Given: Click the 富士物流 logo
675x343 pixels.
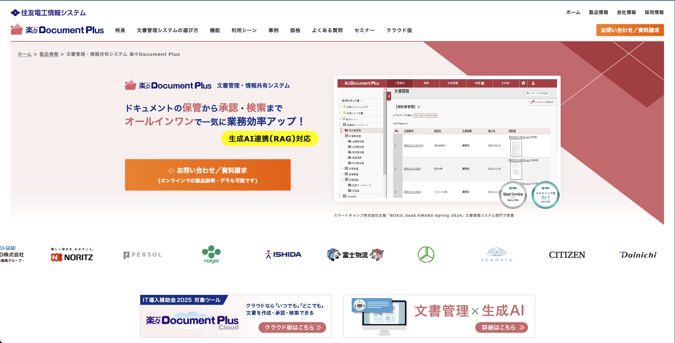Looking at the screenshot, I should 355,255.
